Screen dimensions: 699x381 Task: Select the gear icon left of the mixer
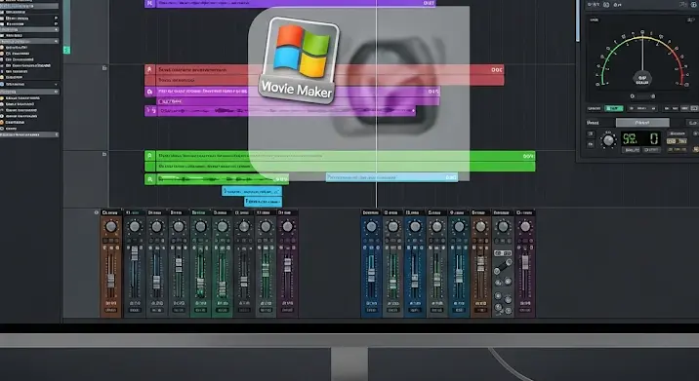[x=96, y=212]
